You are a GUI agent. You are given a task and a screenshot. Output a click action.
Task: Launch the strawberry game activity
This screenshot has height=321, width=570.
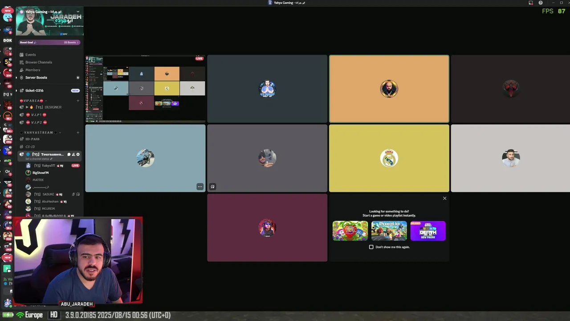pyautogui.click(x=350, y=231)
